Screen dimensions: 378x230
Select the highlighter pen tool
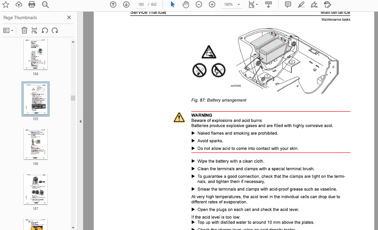[x=301, y=4]
